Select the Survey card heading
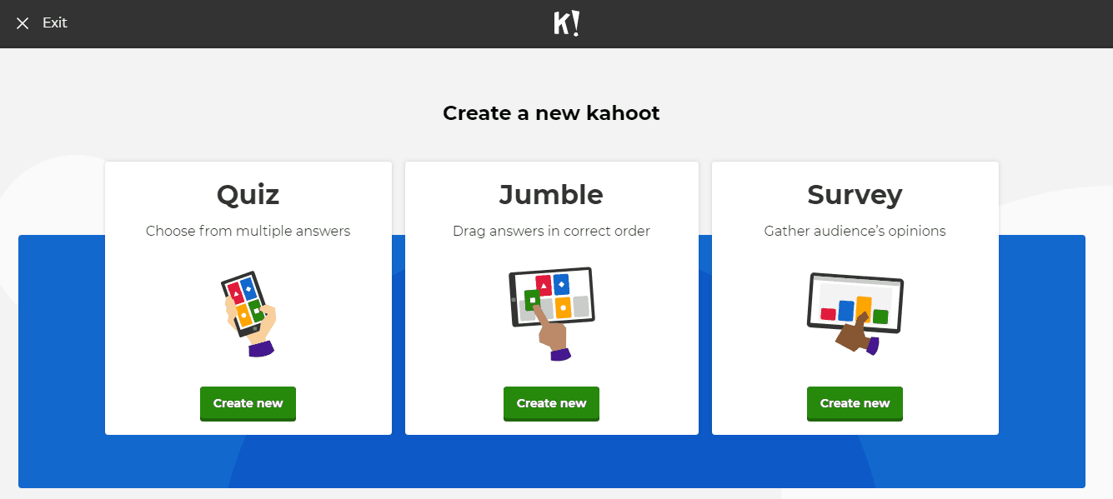Screen dimensions: 1113x499 (x=855, y=195)
